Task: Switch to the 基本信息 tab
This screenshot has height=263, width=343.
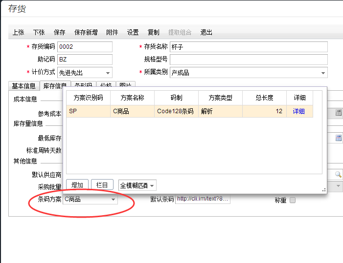Action: tap(23, 86)
